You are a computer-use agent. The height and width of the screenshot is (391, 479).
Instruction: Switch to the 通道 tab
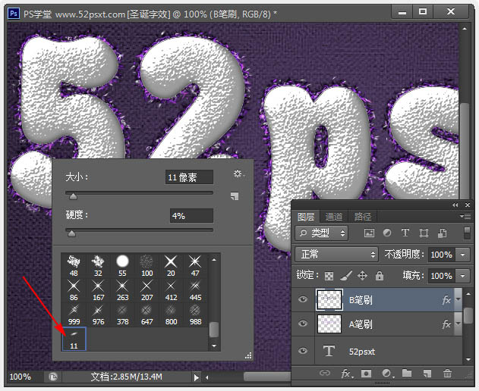tap(334, 217)
